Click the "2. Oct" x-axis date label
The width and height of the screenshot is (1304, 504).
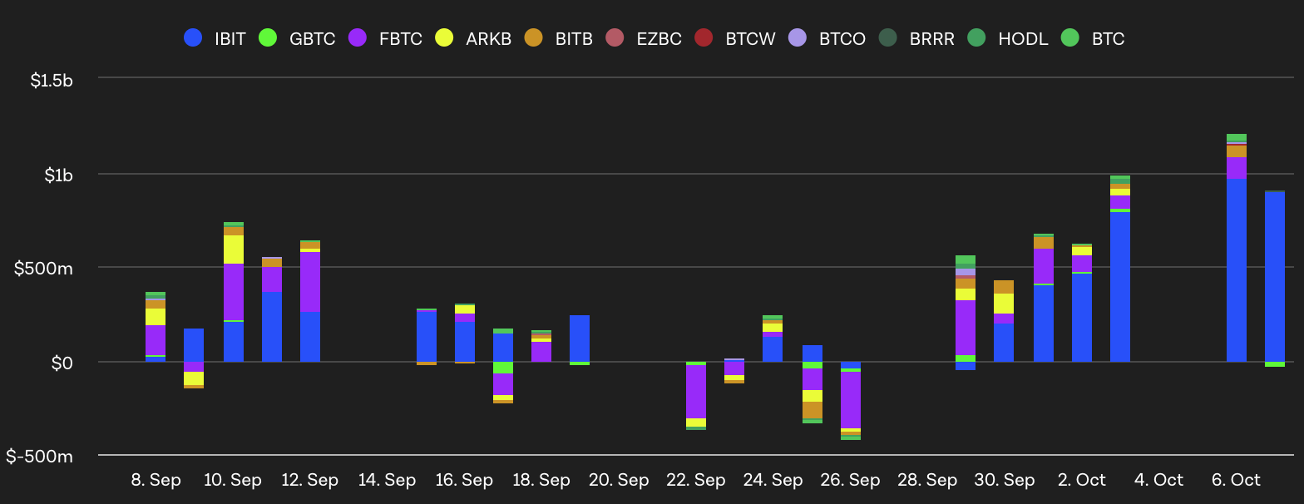(x=1082, y=480)
